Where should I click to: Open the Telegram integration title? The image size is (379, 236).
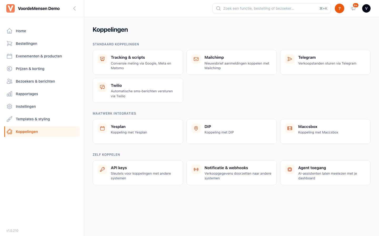307,57
